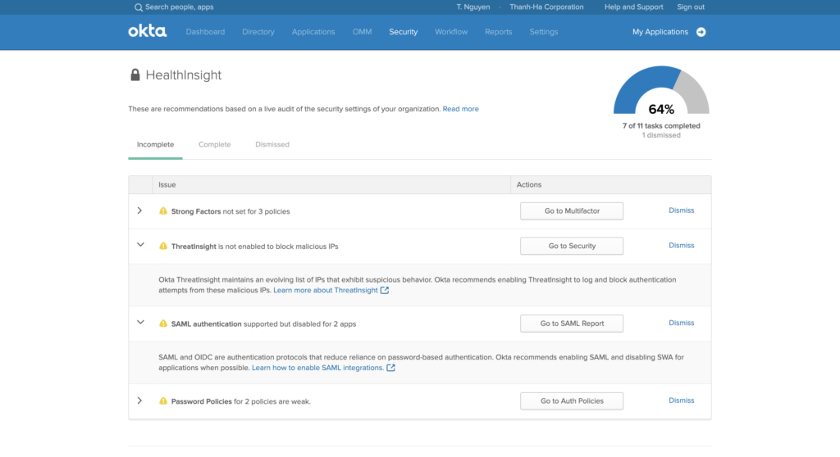
Task: Open the Applications menu
Action: click(x=313, y=32)
